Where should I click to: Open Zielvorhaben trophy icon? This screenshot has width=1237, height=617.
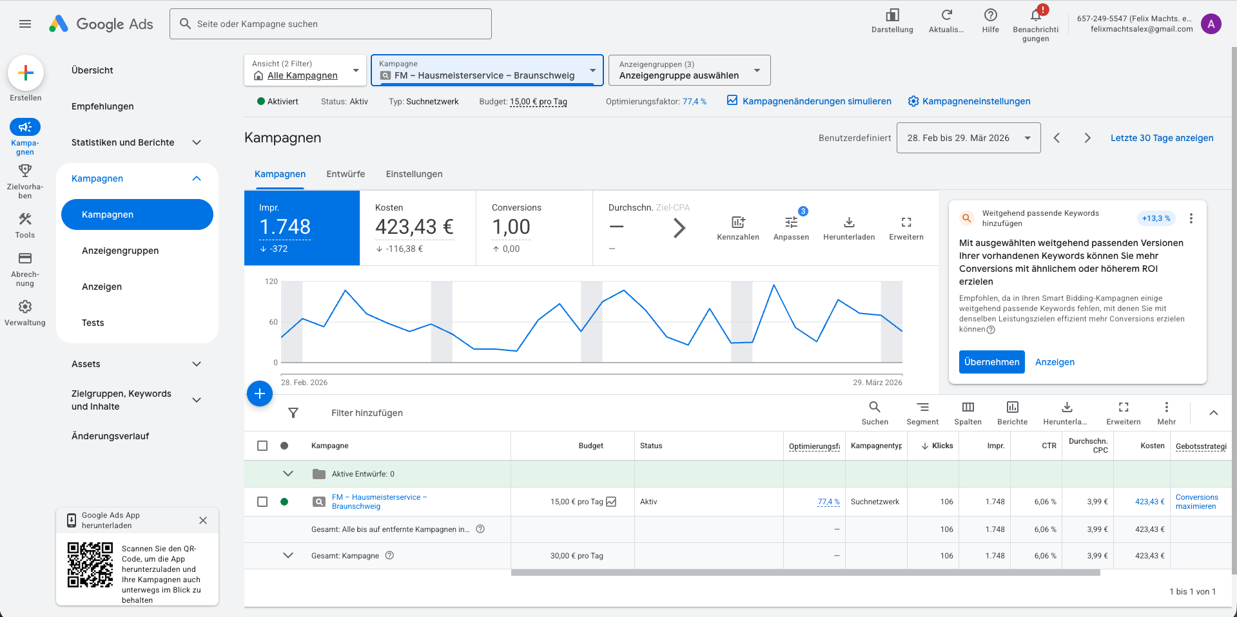point(25,171)
